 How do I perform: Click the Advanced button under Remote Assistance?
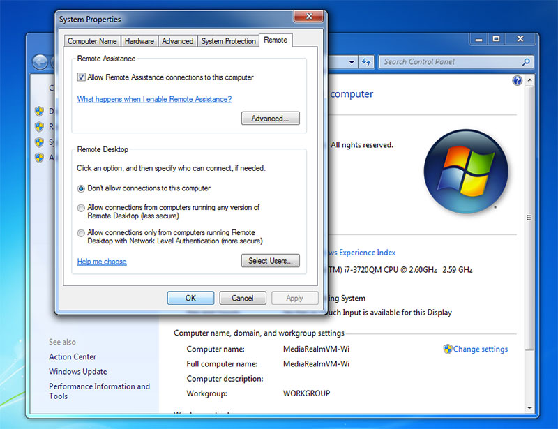[x=271, y=119]
